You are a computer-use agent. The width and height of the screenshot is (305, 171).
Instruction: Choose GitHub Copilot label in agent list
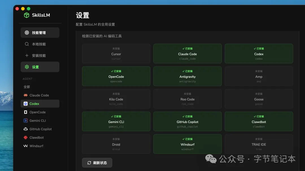point(40,129)
